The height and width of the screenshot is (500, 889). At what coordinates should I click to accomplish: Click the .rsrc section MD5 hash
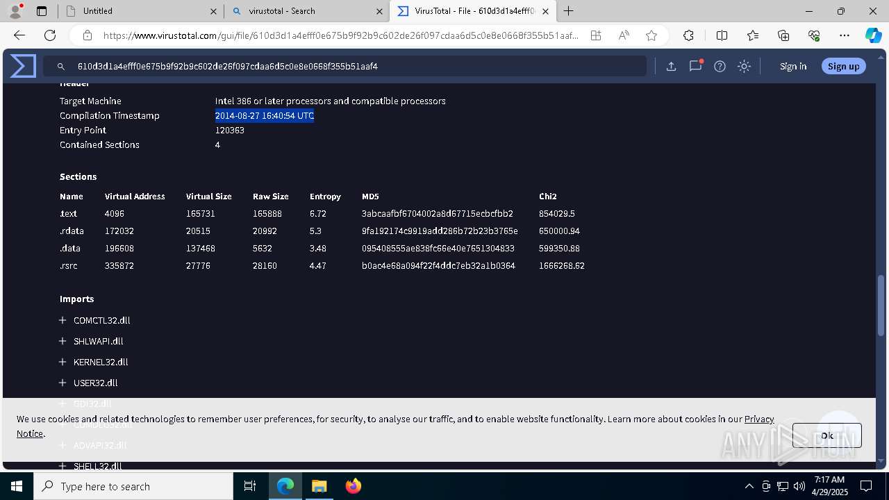[x=438, y=265]
